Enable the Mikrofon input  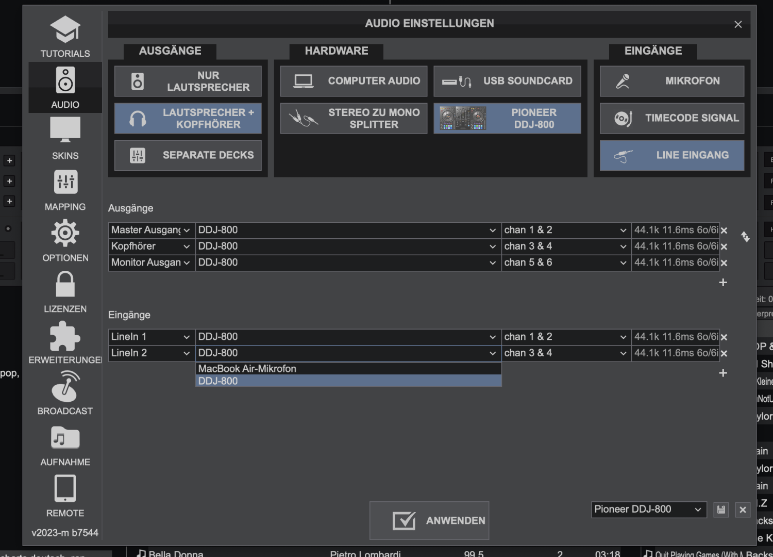pyautogui.click(x=672, y=81)
